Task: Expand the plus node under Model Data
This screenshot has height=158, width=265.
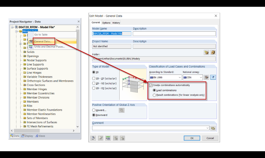Action: (21, 44)
